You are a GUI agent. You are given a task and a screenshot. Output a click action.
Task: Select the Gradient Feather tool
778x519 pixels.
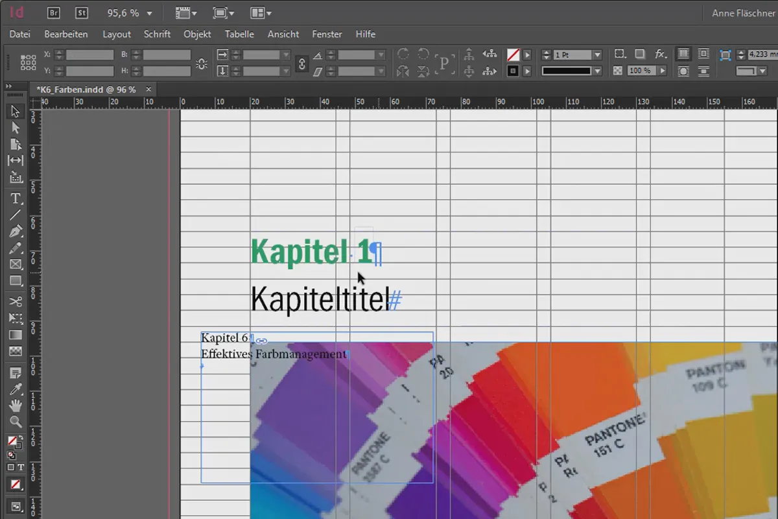point(16,351)
